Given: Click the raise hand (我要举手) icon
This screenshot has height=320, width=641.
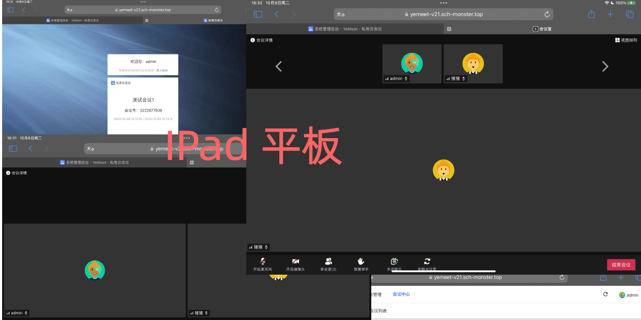Looking at the screenshot, I should click(x=362, y=260).
